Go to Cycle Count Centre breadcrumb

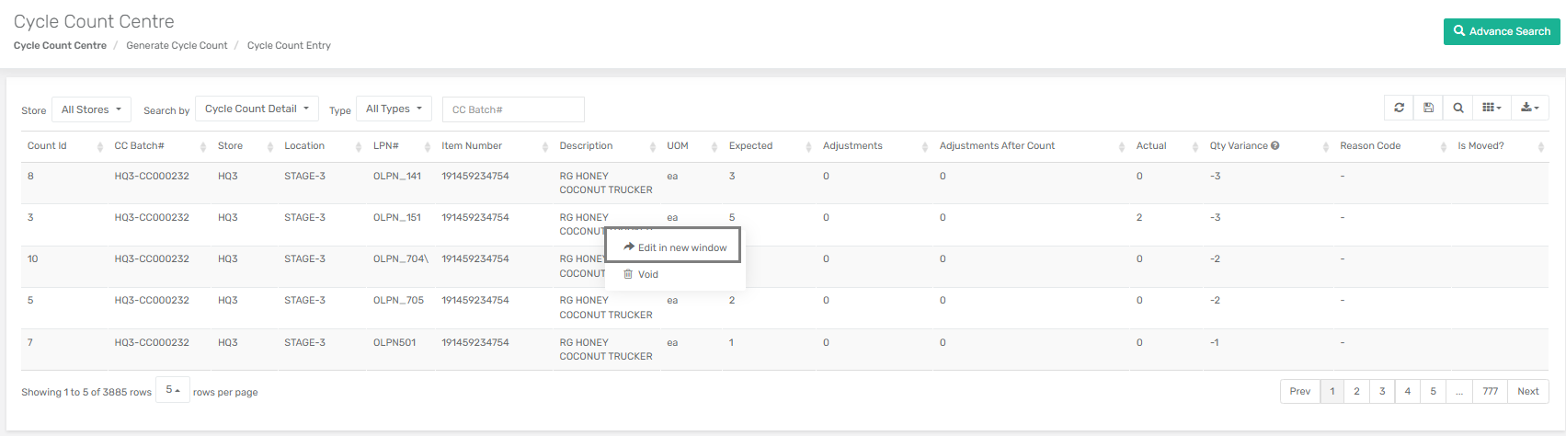(x=60, y=45)
